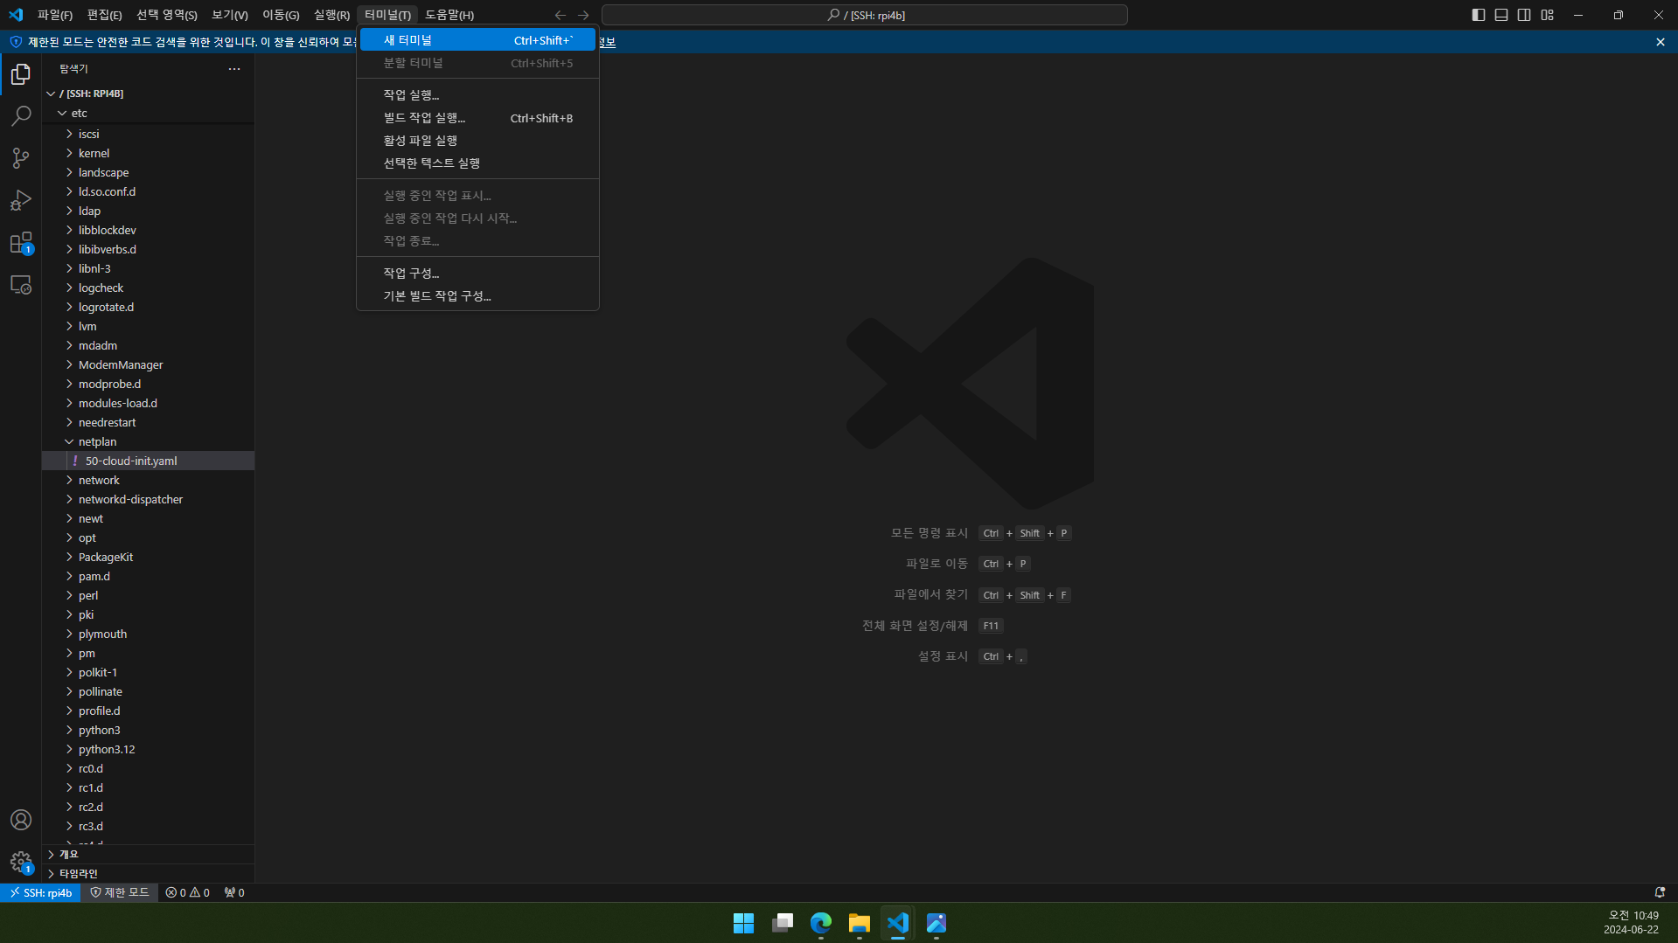Image resolution: width=1678 pixels, height=943 pixels.
Task: Launch Microsoft Edge from taskbar
Action: click(821, 923)
